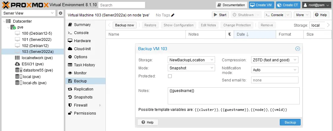Image resolution: width=333 pixels, height=131 pixels.
Task: Click the Cloud-Init cloud icon
Action: tap(70, 49)
